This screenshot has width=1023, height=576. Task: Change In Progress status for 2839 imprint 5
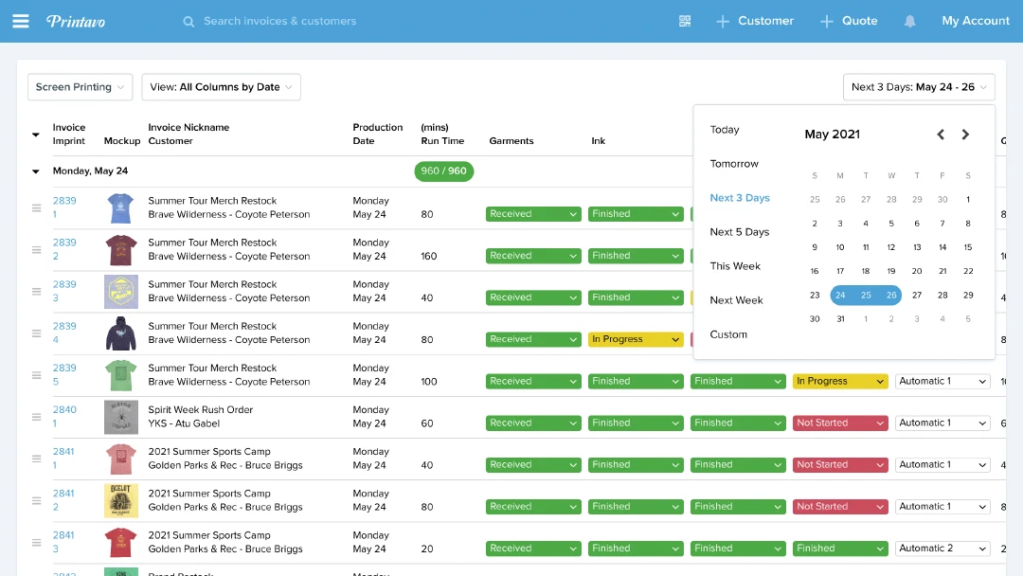[839, 381]
